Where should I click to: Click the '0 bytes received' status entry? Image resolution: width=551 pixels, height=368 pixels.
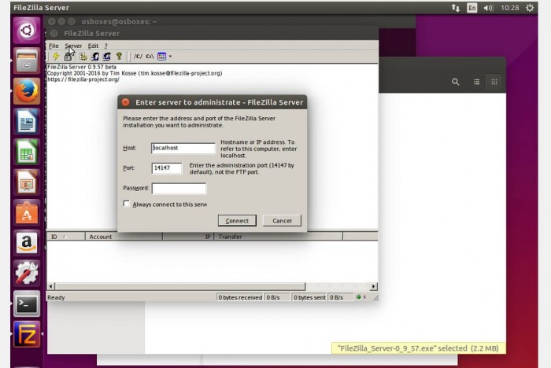pos(240,297)
